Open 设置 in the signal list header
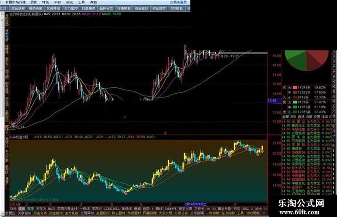 [317, 117]
